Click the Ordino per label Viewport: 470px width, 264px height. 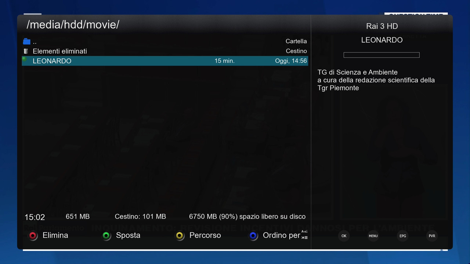click(x=282, y=235)
